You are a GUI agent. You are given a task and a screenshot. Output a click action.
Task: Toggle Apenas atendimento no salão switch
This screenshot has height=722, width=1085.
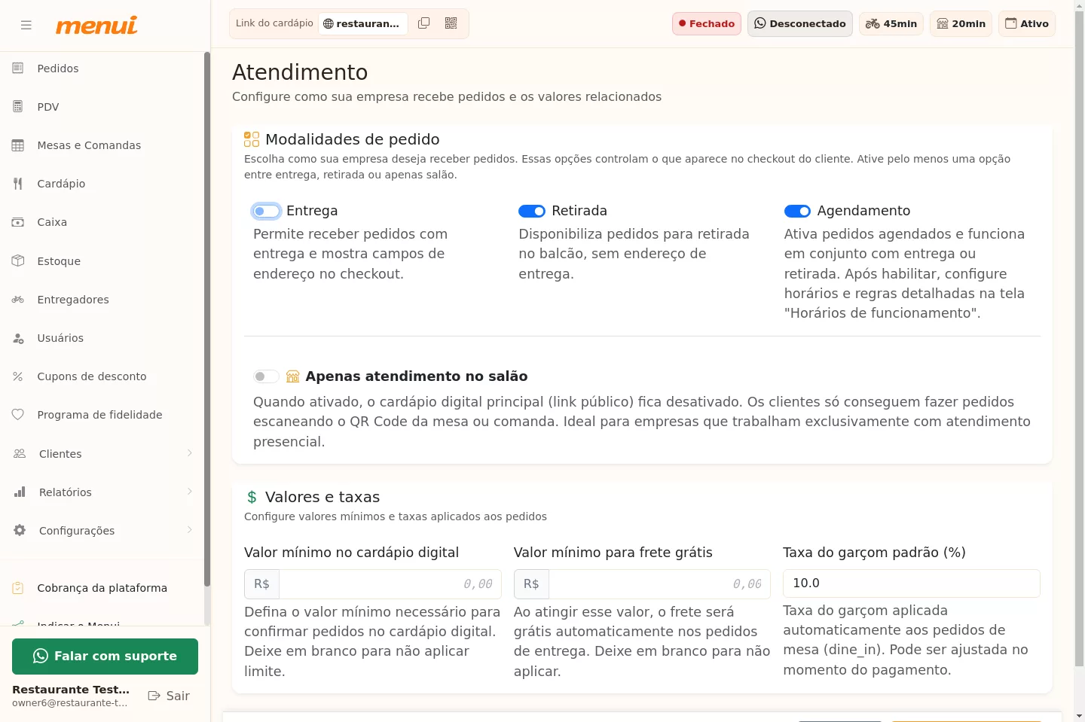(266, 376)
